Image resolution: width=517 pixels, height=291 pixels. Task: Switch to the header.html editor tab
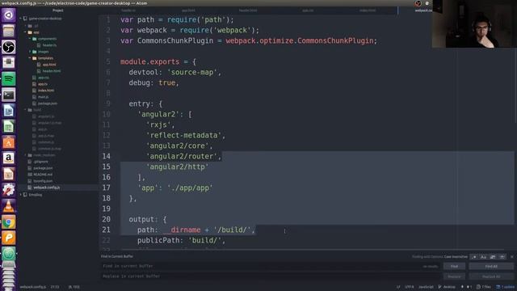click(248, 11)
